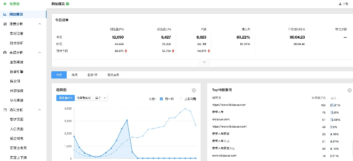Click the 流量分析 section icon
This screenshot has width=353, height=161.
tap(4, 24)
